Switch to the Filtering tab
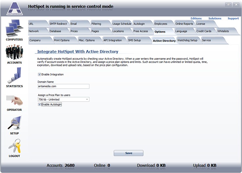Viewport: 242px width, 173px height. pyautogui.click(x=100, y=24)
